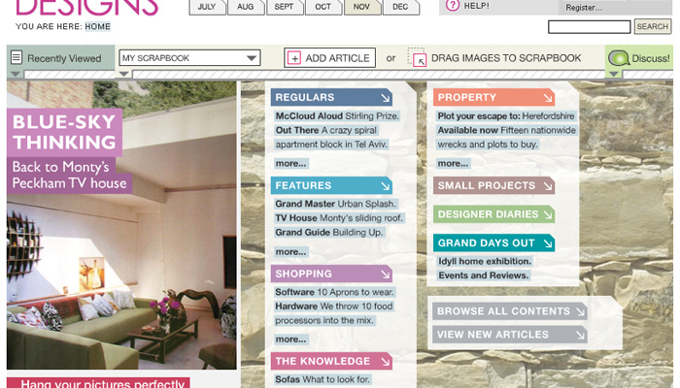Open TV House Monty's sliding roof article
The image size is (680, 388).
pos(339,218)
